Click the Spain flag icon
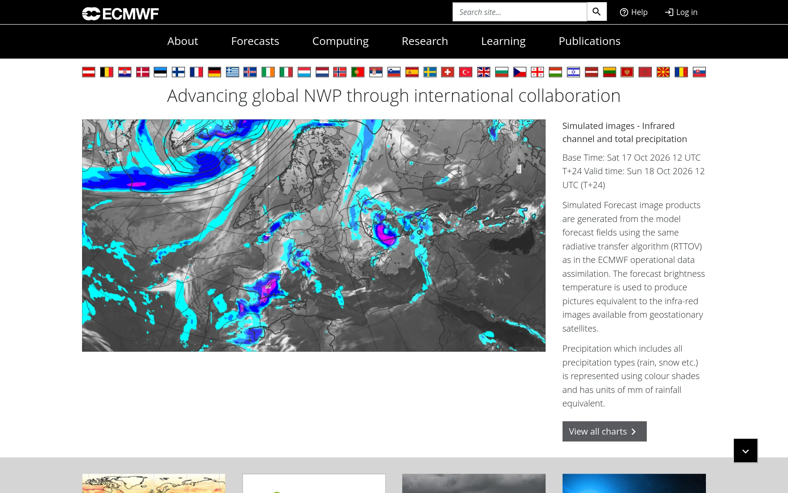Image resolution: width=788 pixels, height=493 pixels. (412, 72)
